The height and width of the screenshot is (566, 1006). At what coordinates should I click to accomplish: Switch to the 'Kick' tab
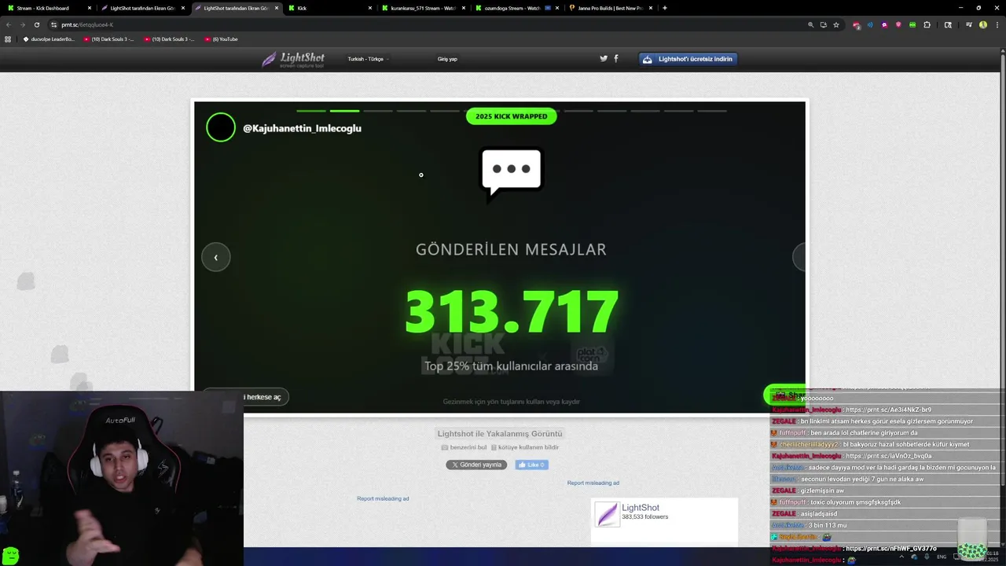coord(329,8)
